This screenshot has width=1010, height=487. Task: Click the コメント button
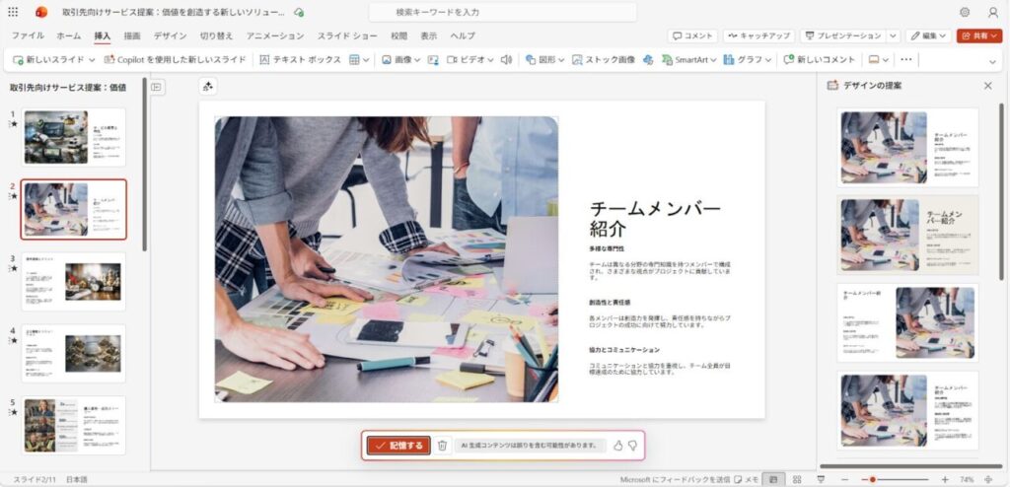click(692, 35)
